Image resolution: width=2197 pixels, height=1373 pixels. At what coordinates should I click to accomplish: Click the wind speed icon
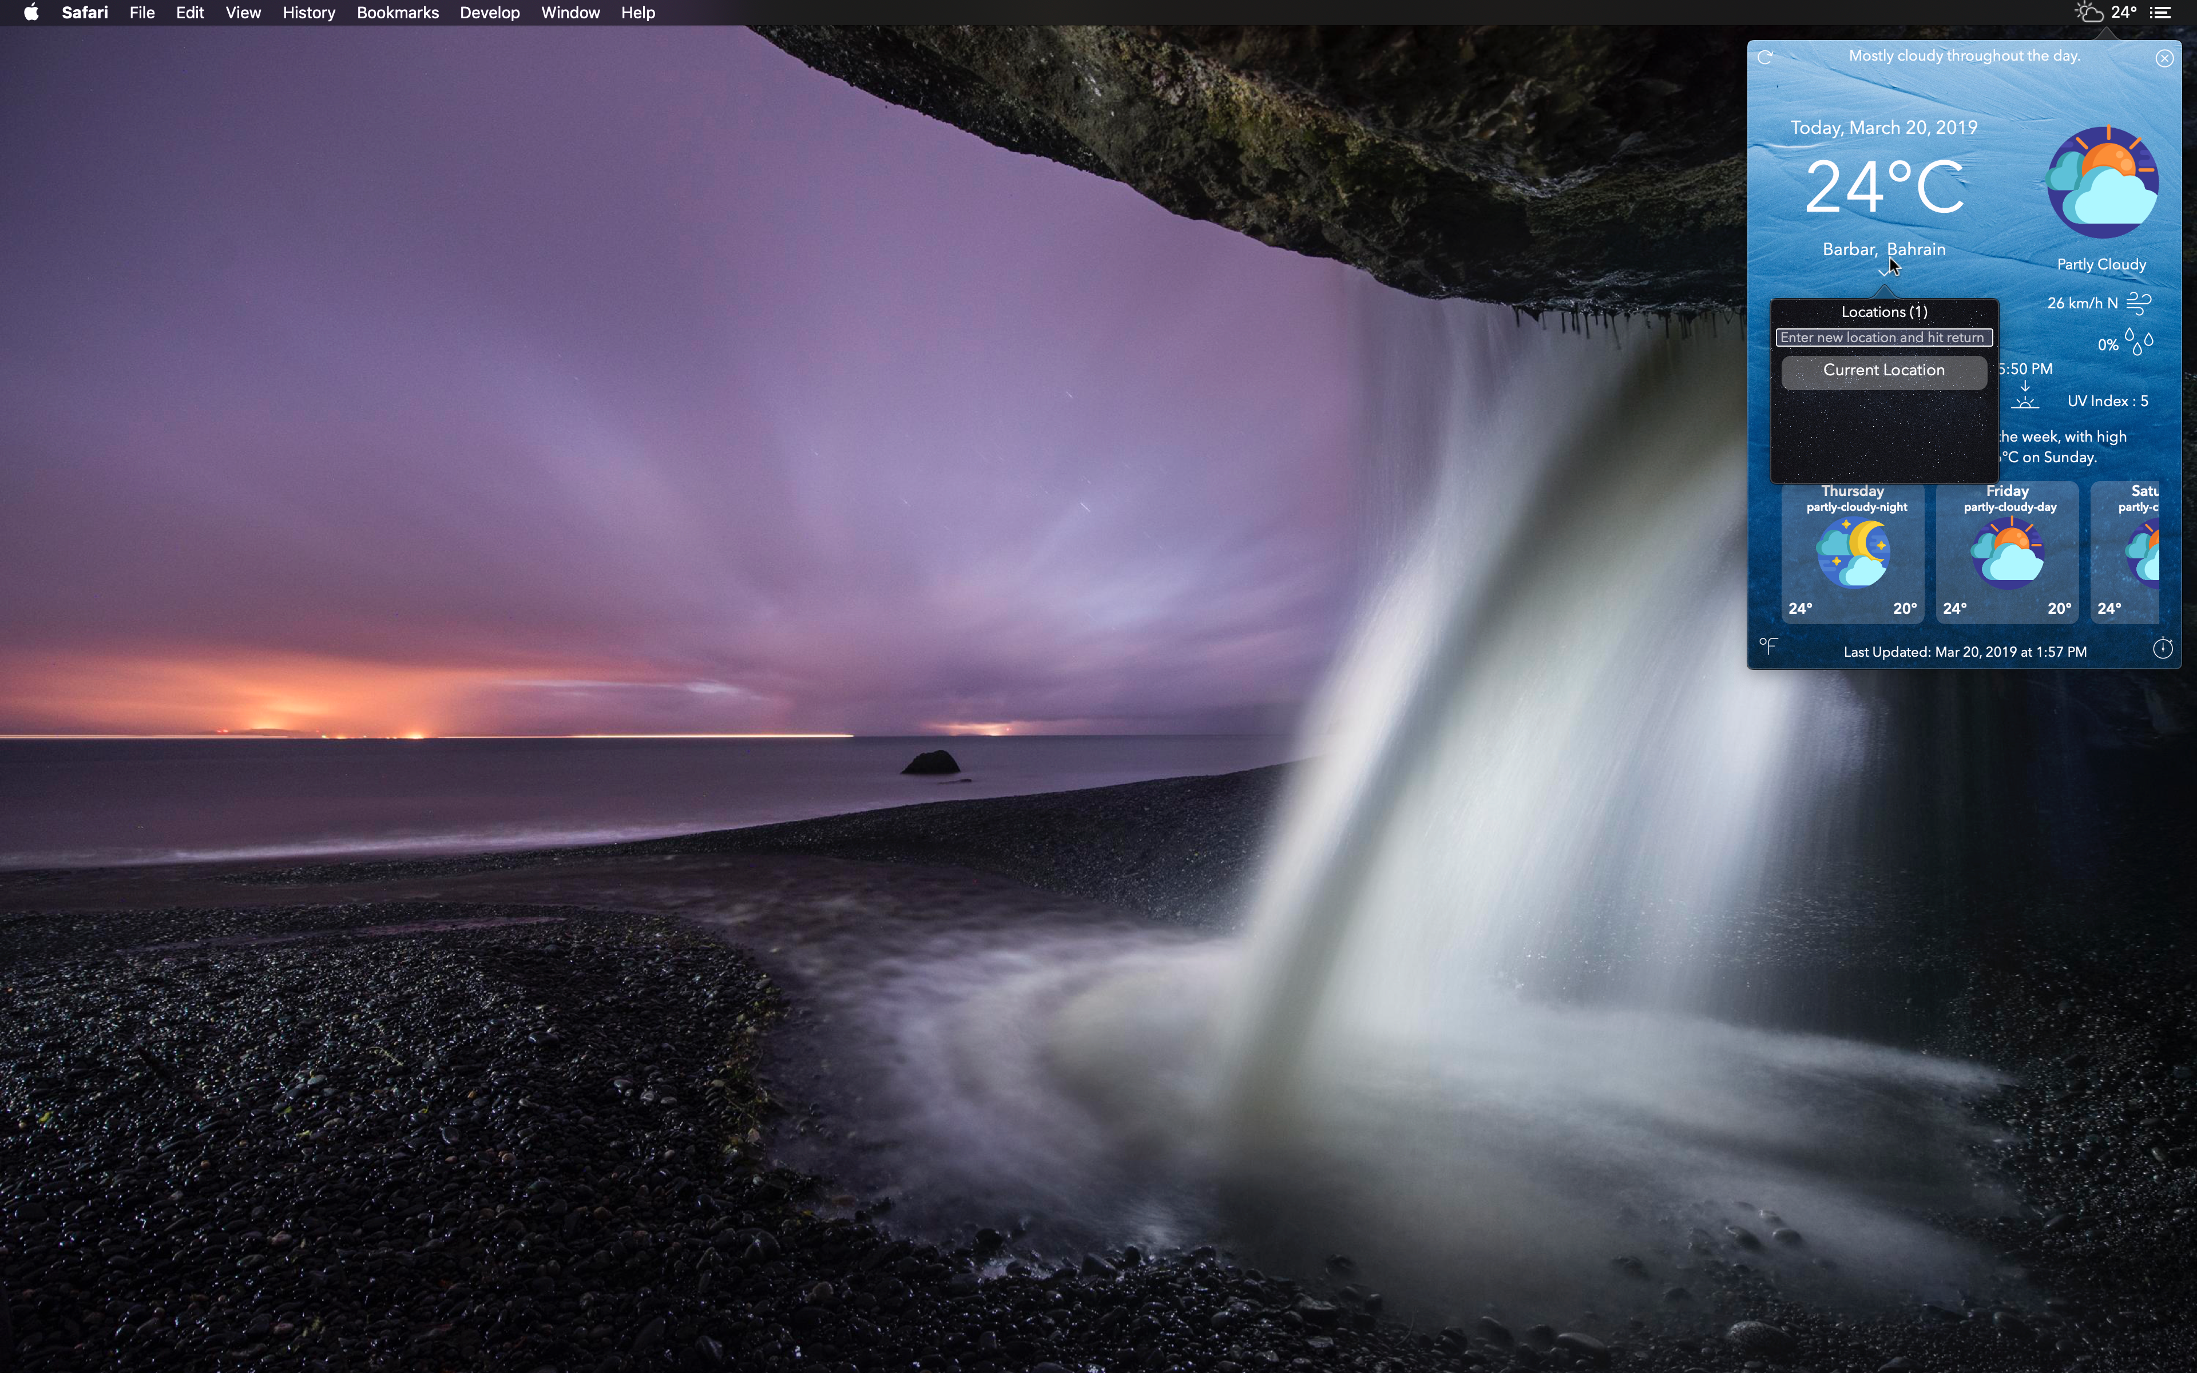2140,303
